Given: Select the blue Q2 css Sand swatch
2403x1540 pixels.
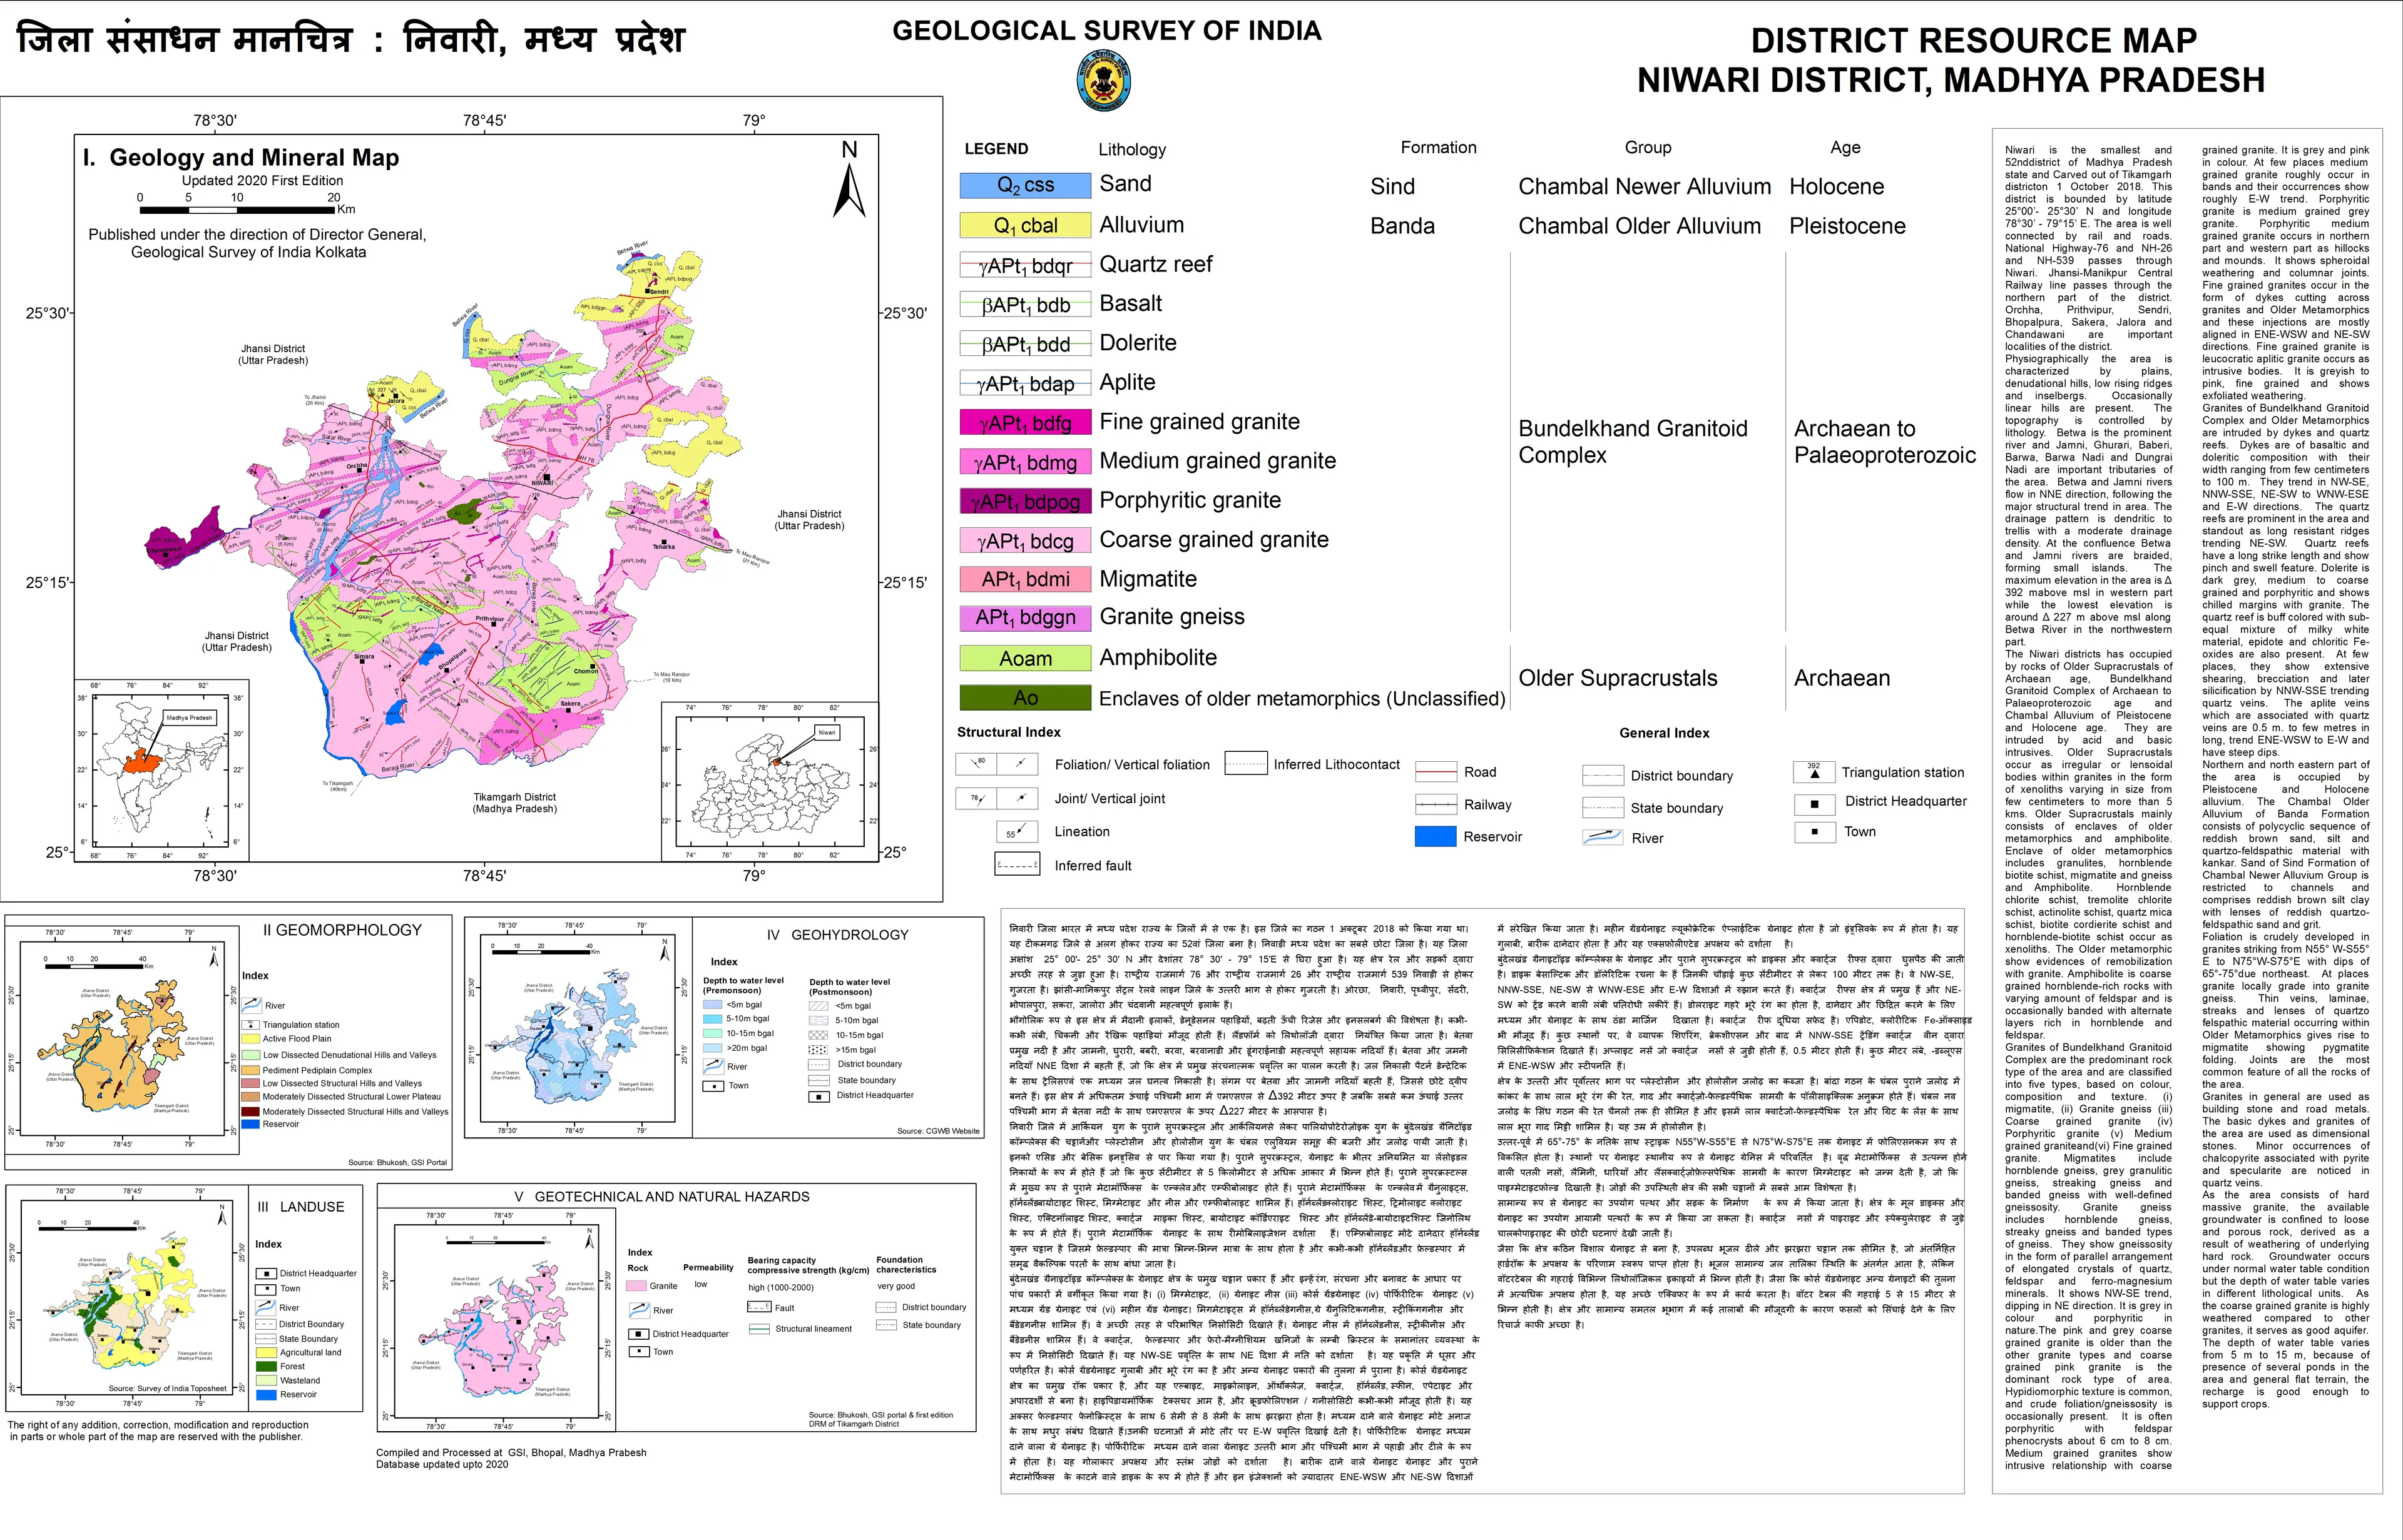Looking at the screenshot, I should point(1024,185).
